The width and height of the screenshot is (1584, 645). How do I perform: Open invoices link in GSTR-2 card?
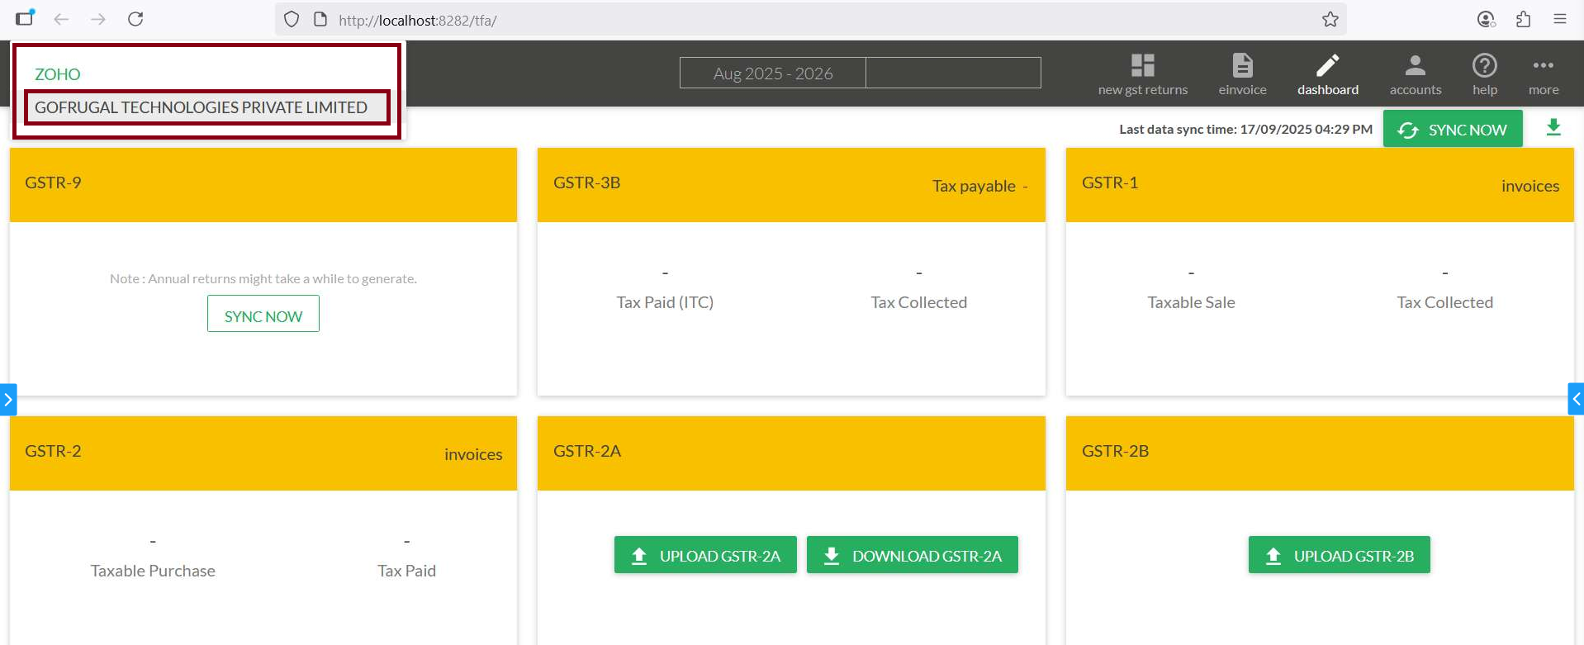pos(473,454)
